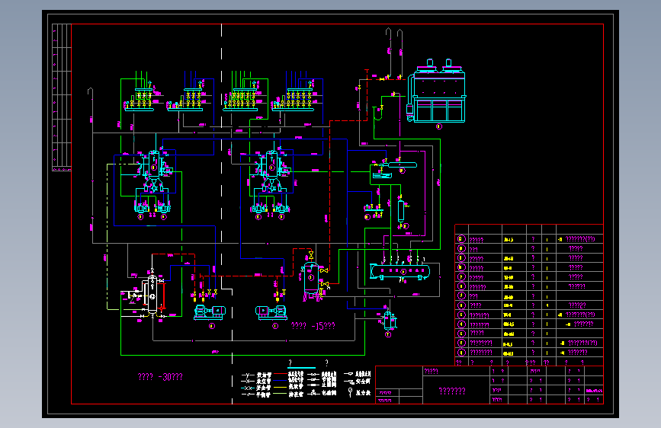This screenshot has width=661, height=428.
Task: Select the vertical cyan vessel with red dashed inlet
Action: [x=312, y=279]
